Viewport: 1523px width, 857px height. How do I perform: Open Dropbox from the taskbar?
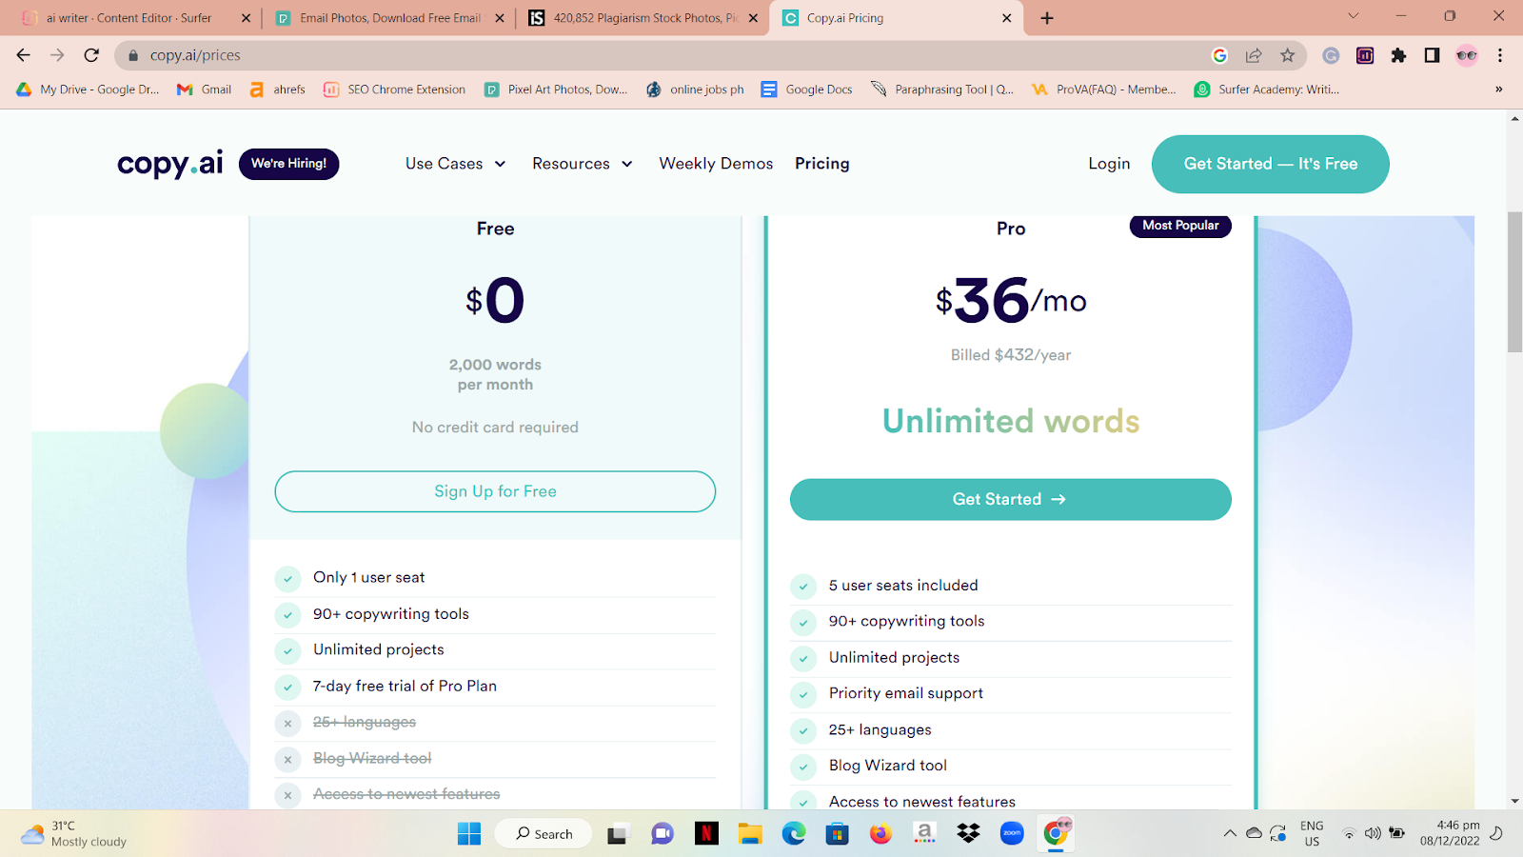tap(968, 834)
